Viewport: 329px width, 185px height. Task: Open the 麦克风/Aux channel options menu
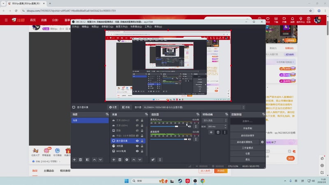click(x=196, y=127)
